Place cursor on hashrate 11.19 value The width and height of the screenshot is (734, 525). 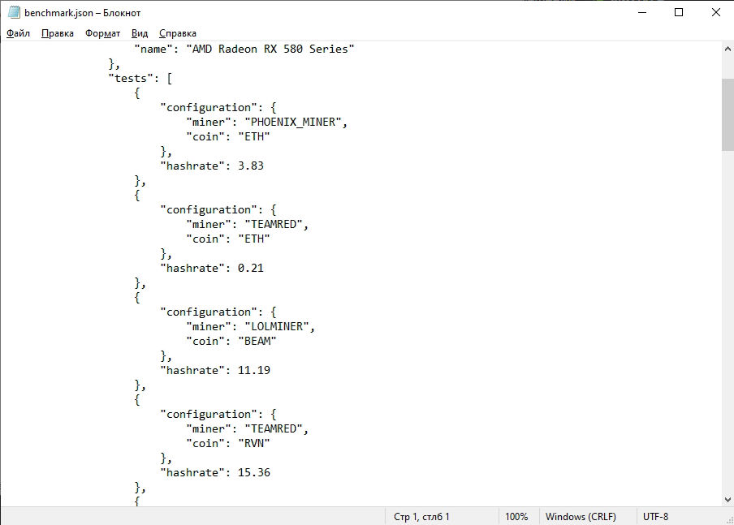point(253,370)
